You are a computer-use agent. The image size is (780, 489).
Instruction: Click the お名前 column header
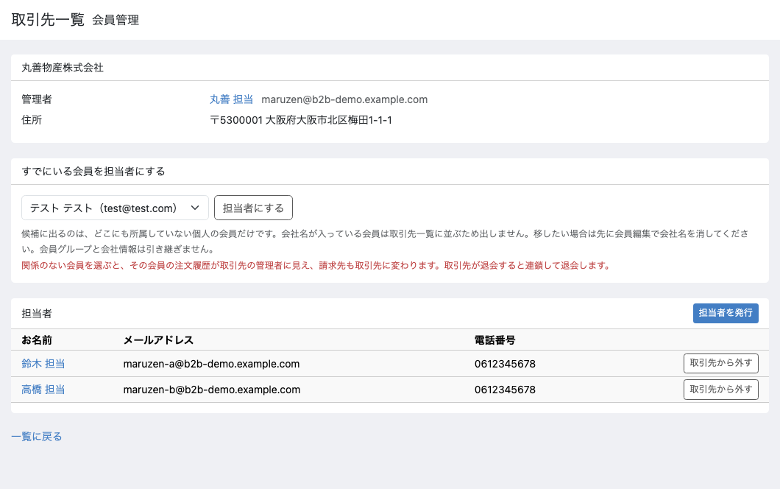pyautogui.click(x=37, y=340)
